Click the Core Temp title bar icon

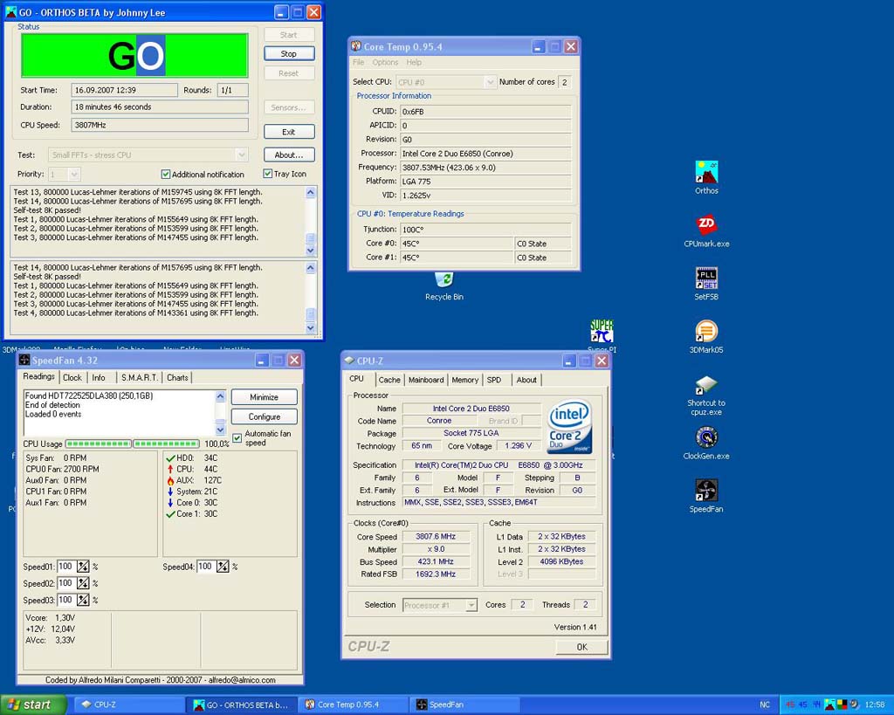pos(356,46)
